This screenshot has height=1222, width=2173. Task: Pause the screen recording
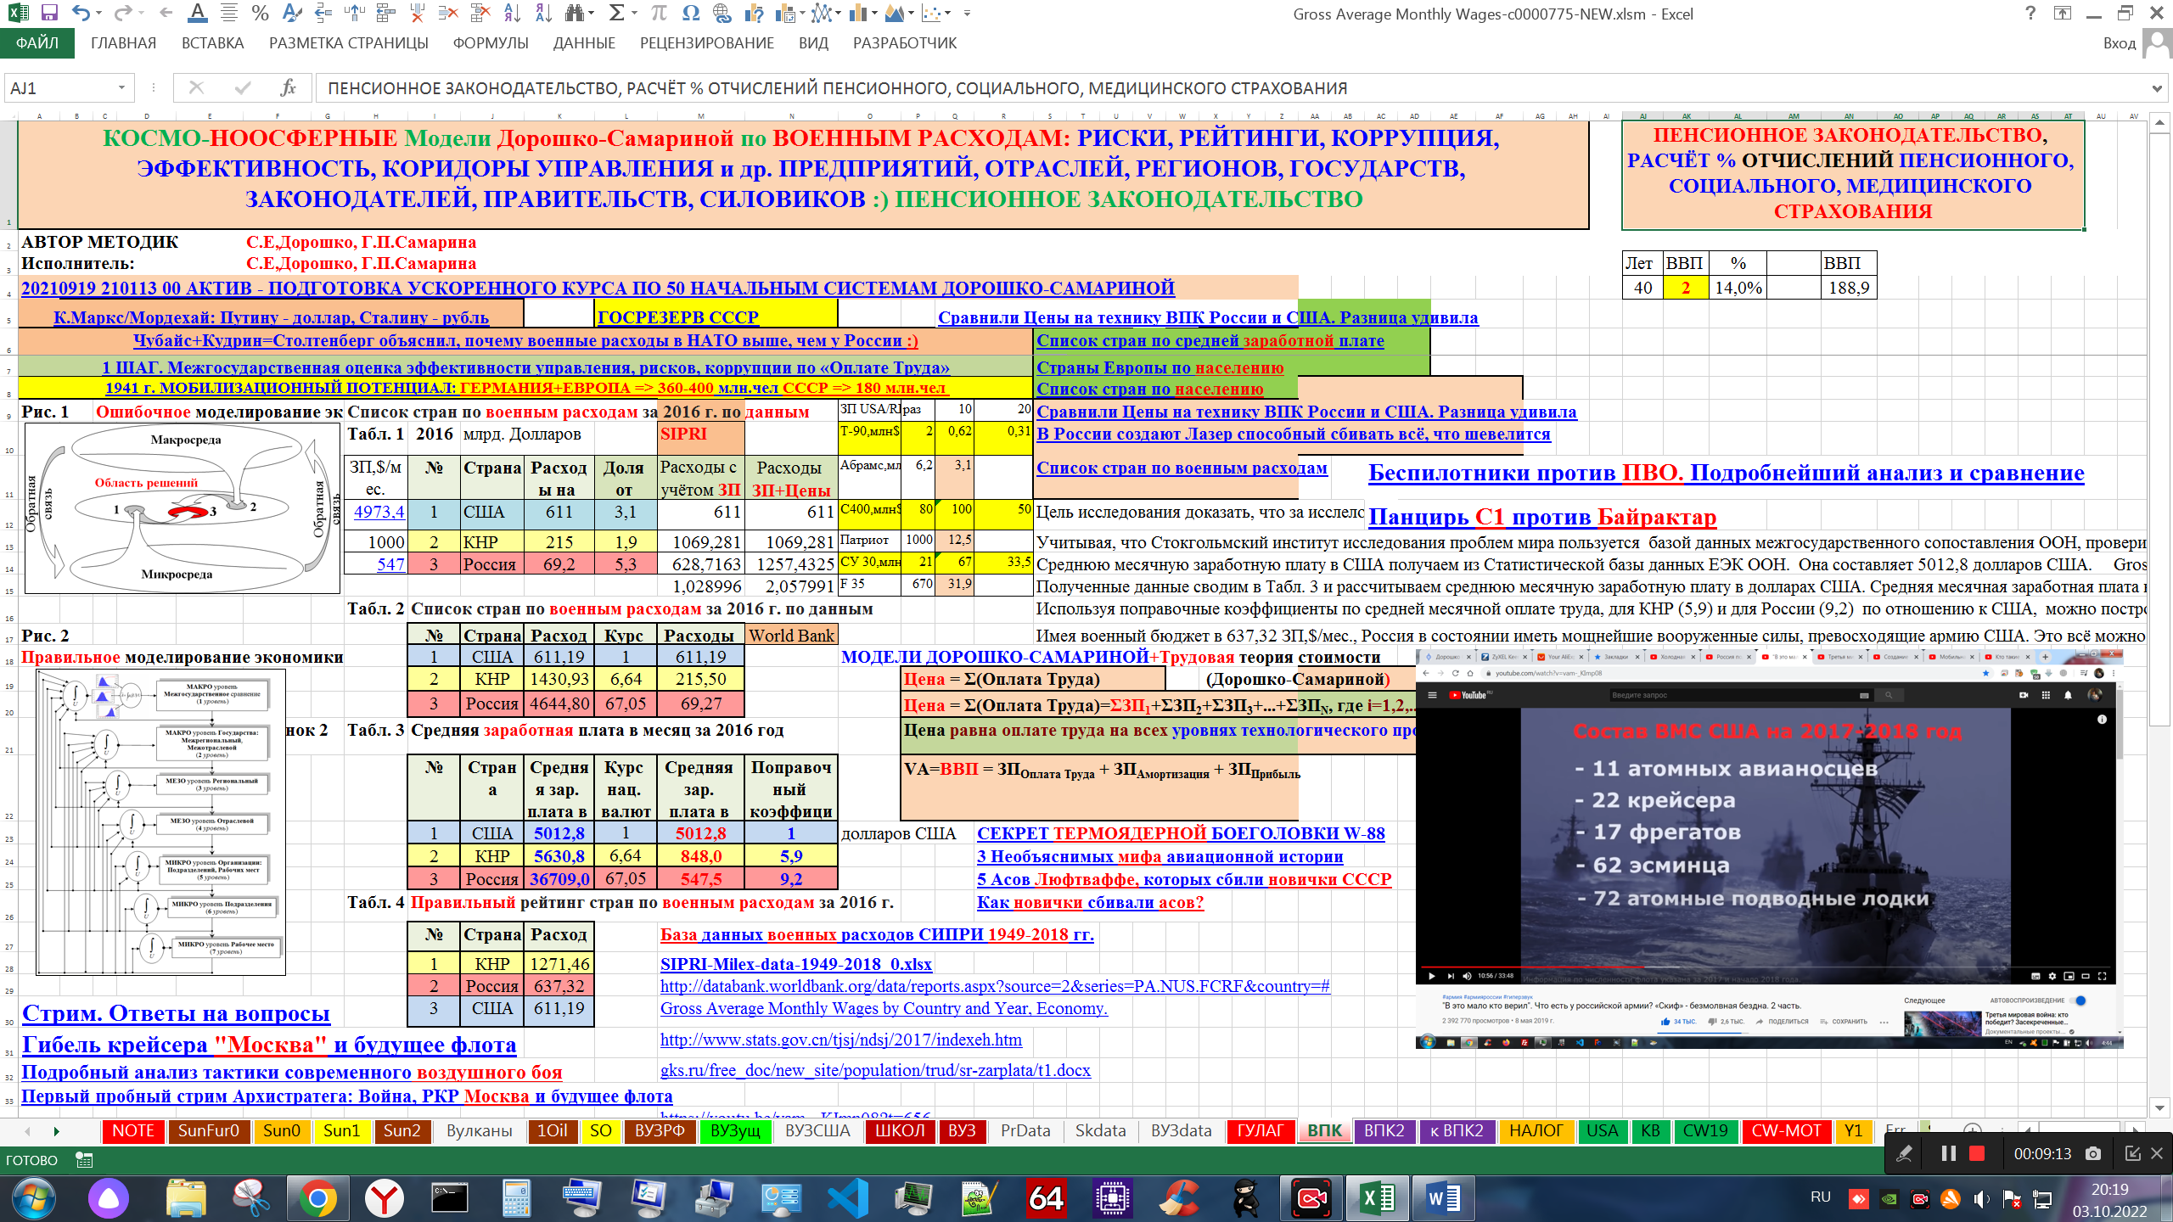(x=1948, y=1153)
